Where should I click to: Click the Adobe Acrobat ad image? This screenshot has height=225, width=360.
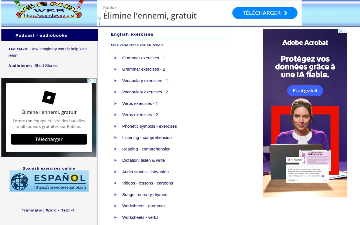305,113
